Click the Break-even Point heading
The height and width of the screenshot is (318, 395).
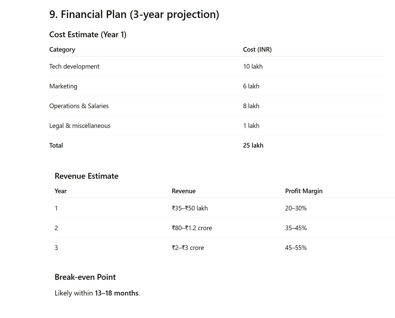point(85,277)
